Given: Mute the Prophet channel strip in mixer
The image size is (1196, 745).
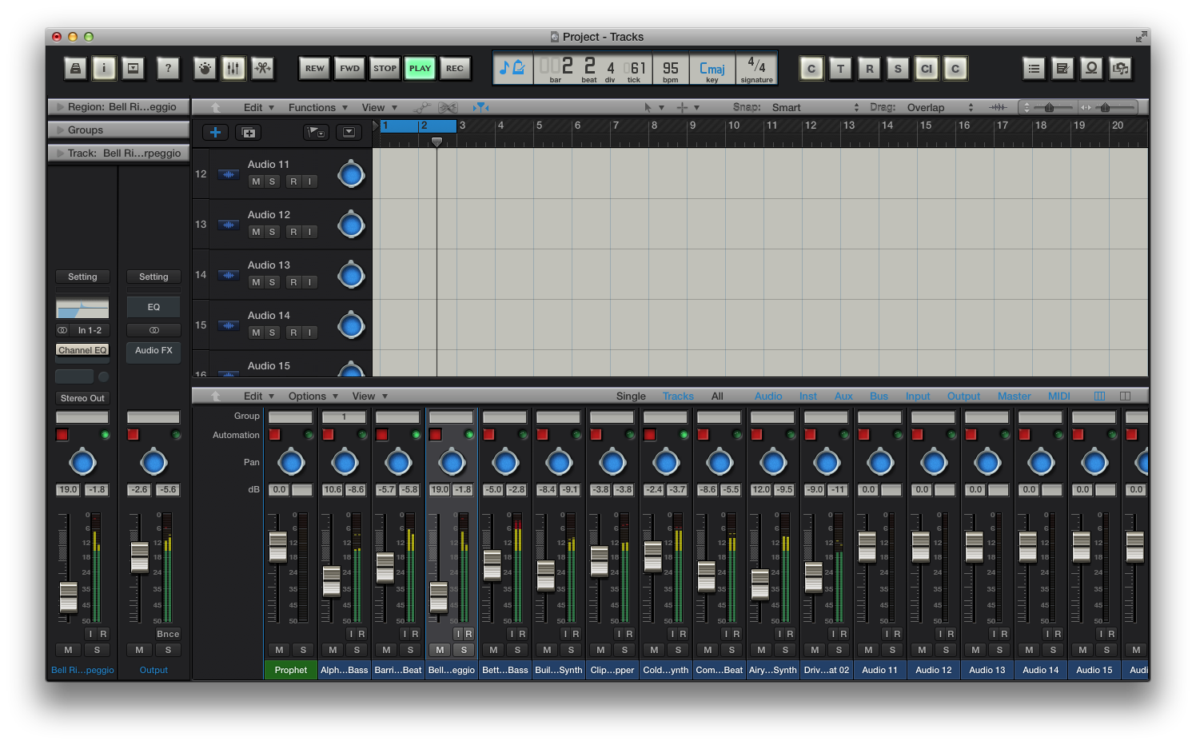Looking at the screenshot, I should click(278, 650).
